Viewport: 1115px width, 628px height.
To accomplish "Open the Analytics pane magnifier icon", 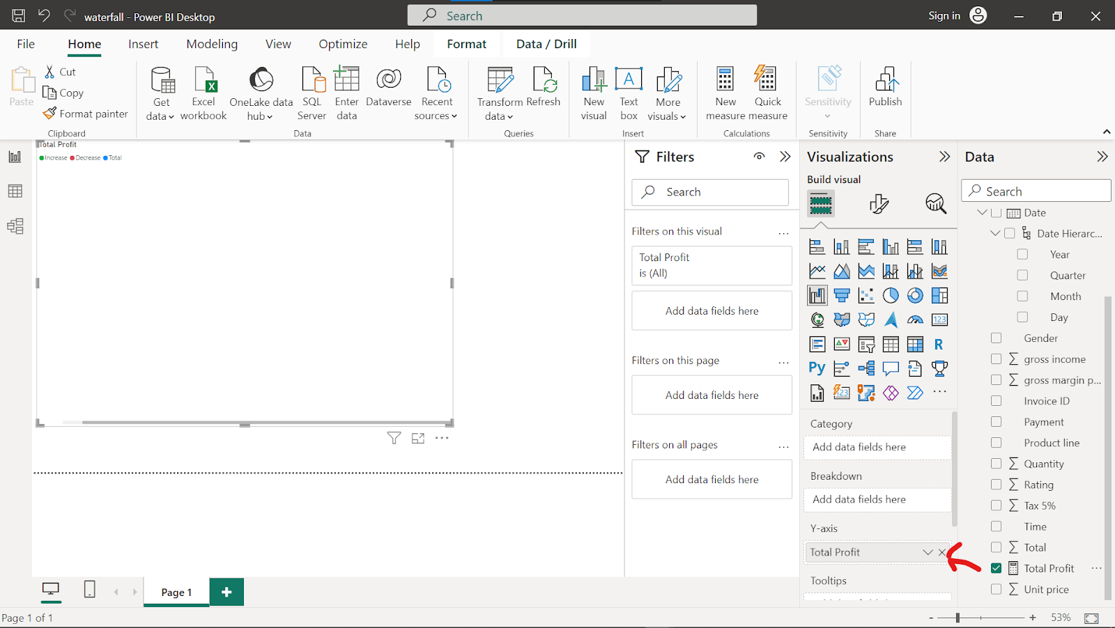I will pyautogui.click(x=935, y=203).
